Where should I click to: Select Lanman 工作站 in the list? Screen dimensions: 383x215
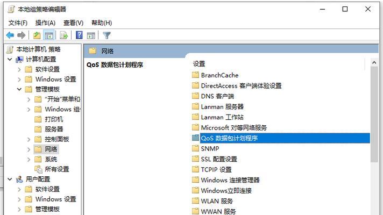point(222,117)
